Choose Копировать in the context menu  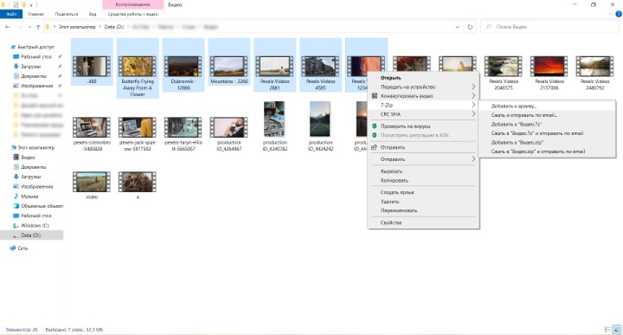tap(423, 180)
